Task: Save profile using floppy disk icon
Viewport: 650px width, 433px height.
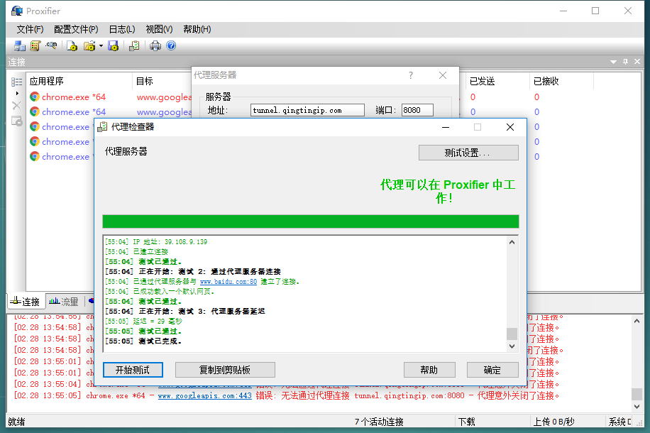Action: coord(113,45)
